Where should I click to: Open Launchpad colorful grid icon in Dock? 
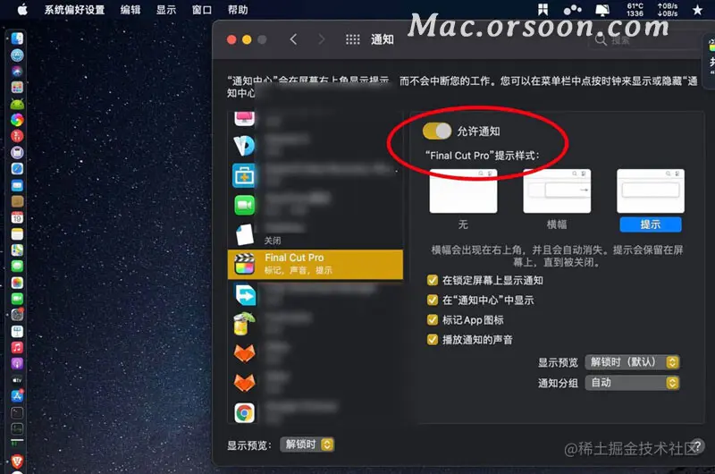click(x=17, y=87)
